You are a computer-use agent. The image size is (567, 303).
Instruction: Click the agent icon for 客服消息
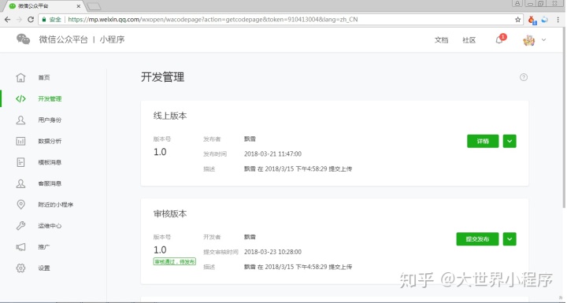click(21, 183)
